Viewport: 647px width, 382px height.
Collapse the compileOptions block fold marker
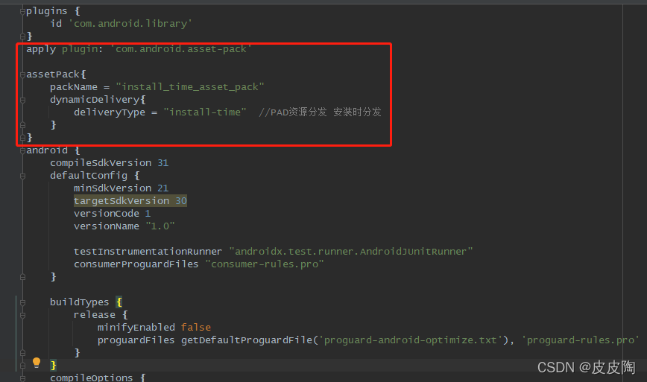tap(22, 378)
